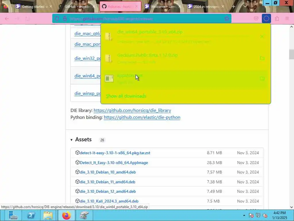Open the die_mac_qt6 link
Viewport: 294px width, 221px height.
click(87, 34)
